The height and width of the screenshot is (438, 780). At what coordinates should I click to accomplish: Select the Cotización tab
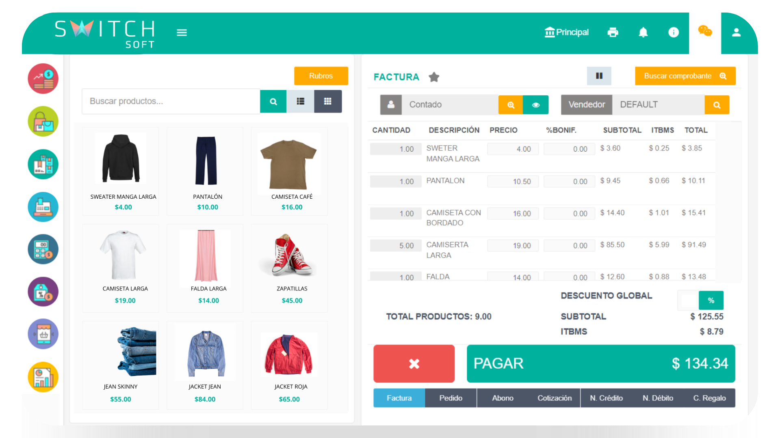click(554, 398)
